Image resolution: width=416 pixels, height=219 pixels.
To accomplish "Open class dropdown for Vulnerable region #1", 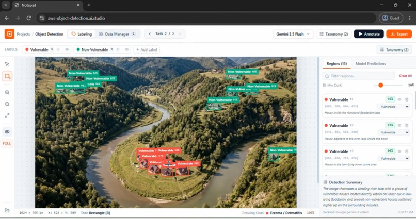I will pos(394,107).
